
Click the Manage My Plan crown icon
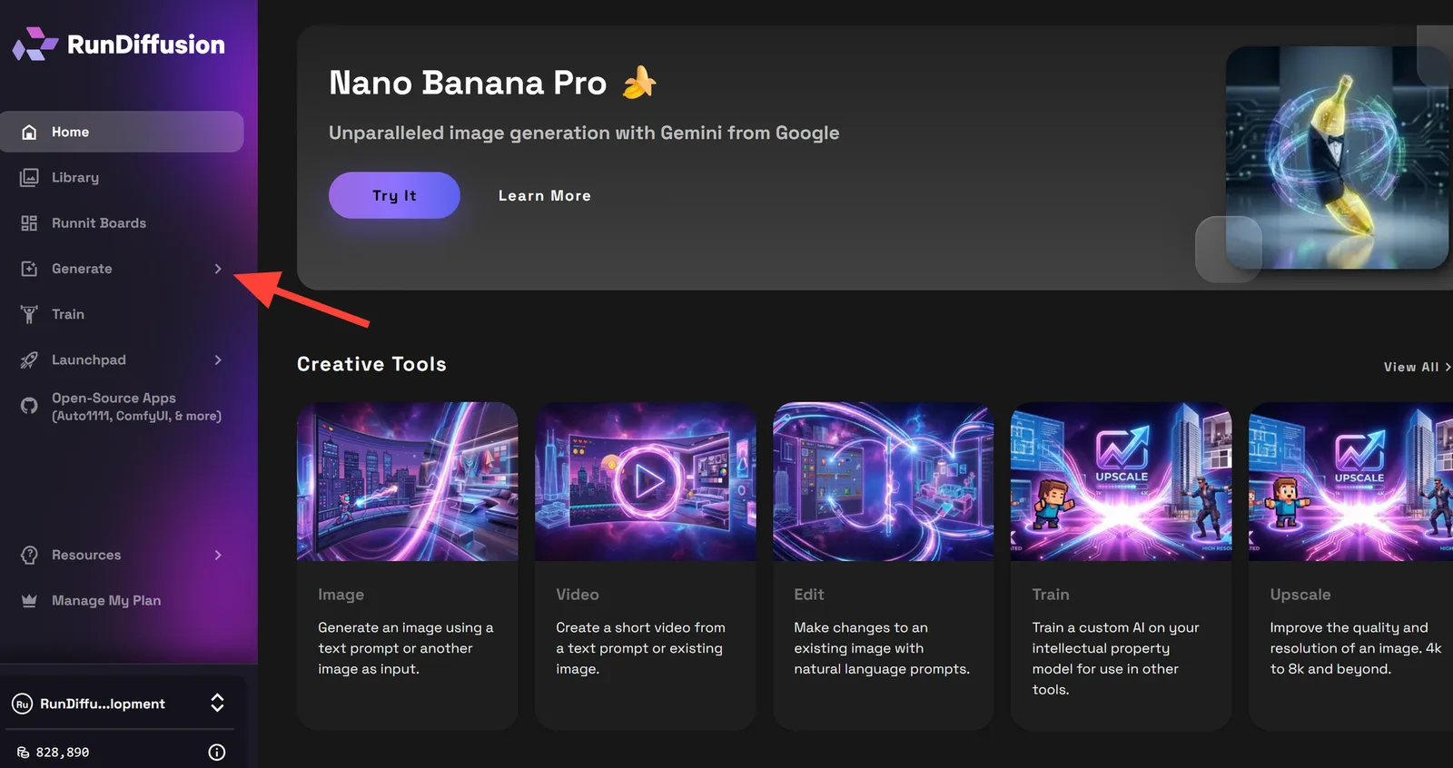coord(29,600)
